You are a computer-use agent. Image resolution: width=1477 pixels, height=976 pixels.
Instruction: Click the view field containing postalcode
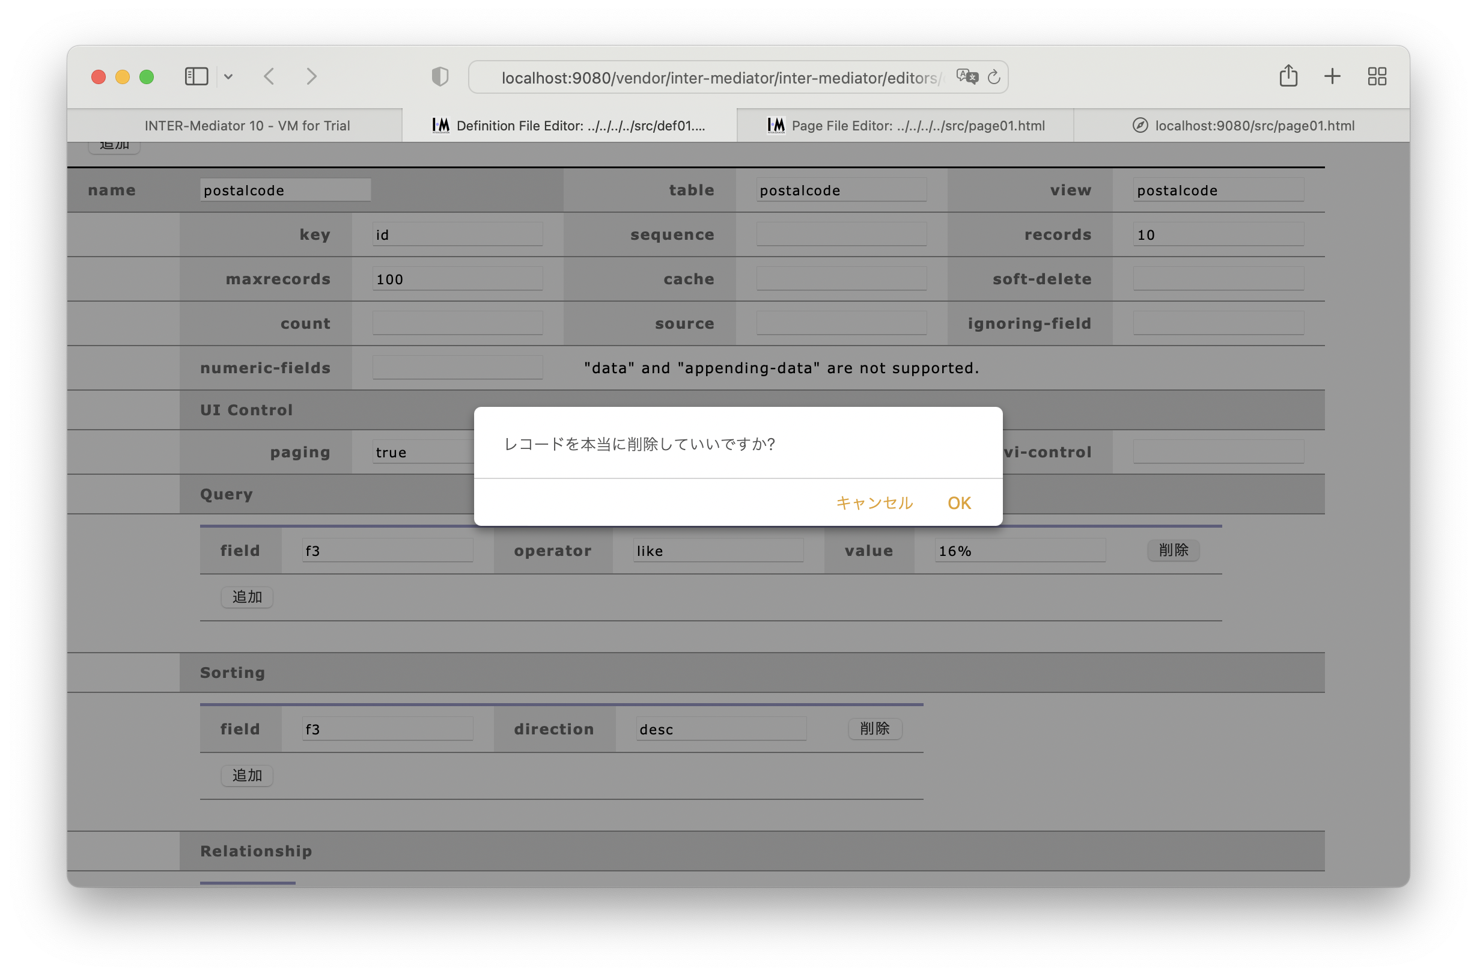click(1218, 190)
